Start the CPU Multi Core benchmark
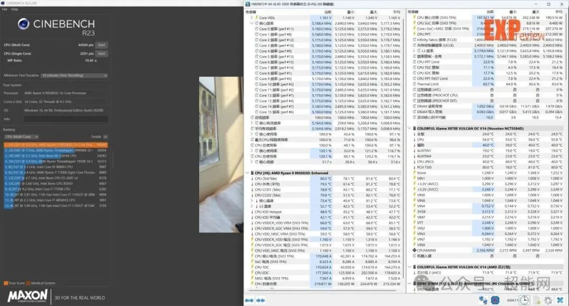The height and width of the screenshot is (306, 569). point(101,45)
